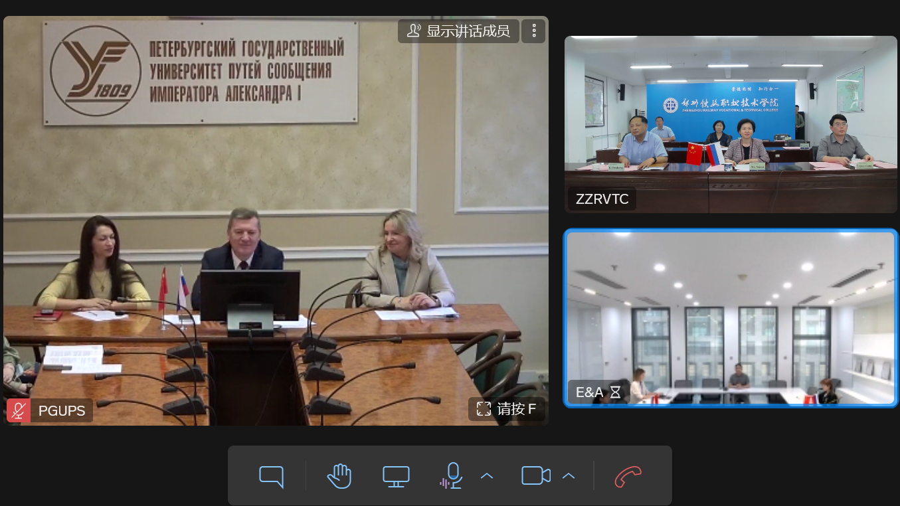Mute the microphone in the toolbar
Screen dimensions: 900x506
[452, 476]
